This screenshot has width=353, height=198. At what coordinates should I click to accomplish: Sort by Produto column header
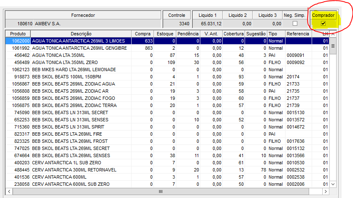[x=18, y=34]
